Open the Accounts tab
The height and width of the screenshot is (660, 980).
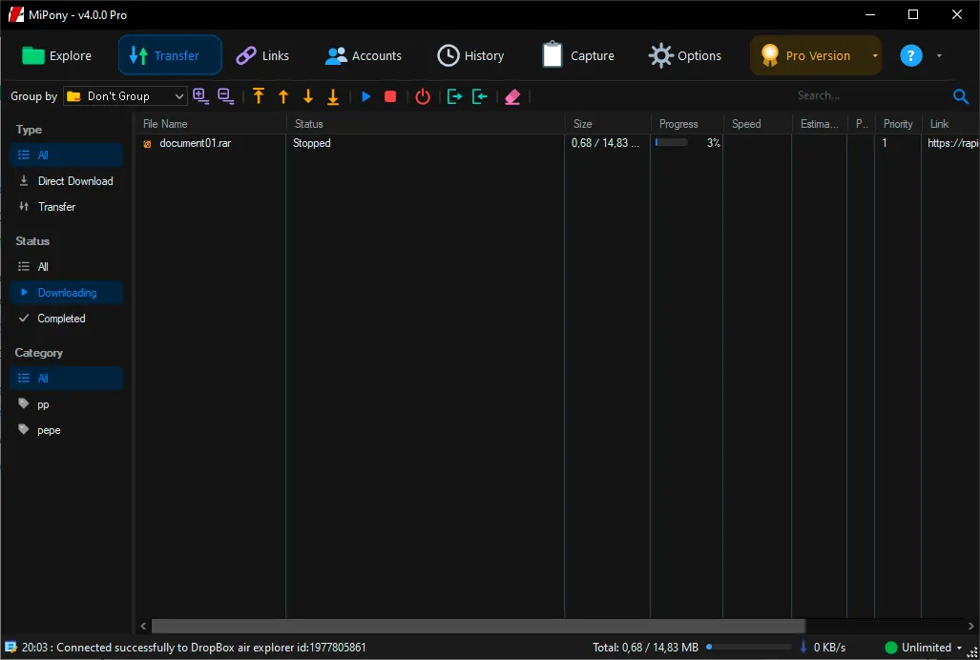pyautogui.click(x=364, y=55)
